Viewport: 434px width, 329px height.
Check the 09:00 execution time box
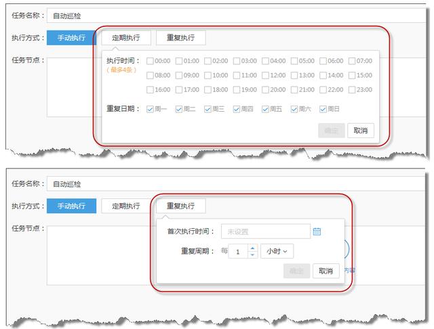coord(179,75)
